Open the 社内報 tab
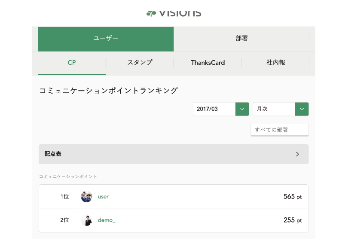The width and height of the screenshot is (348, 250). pos(276,63)
